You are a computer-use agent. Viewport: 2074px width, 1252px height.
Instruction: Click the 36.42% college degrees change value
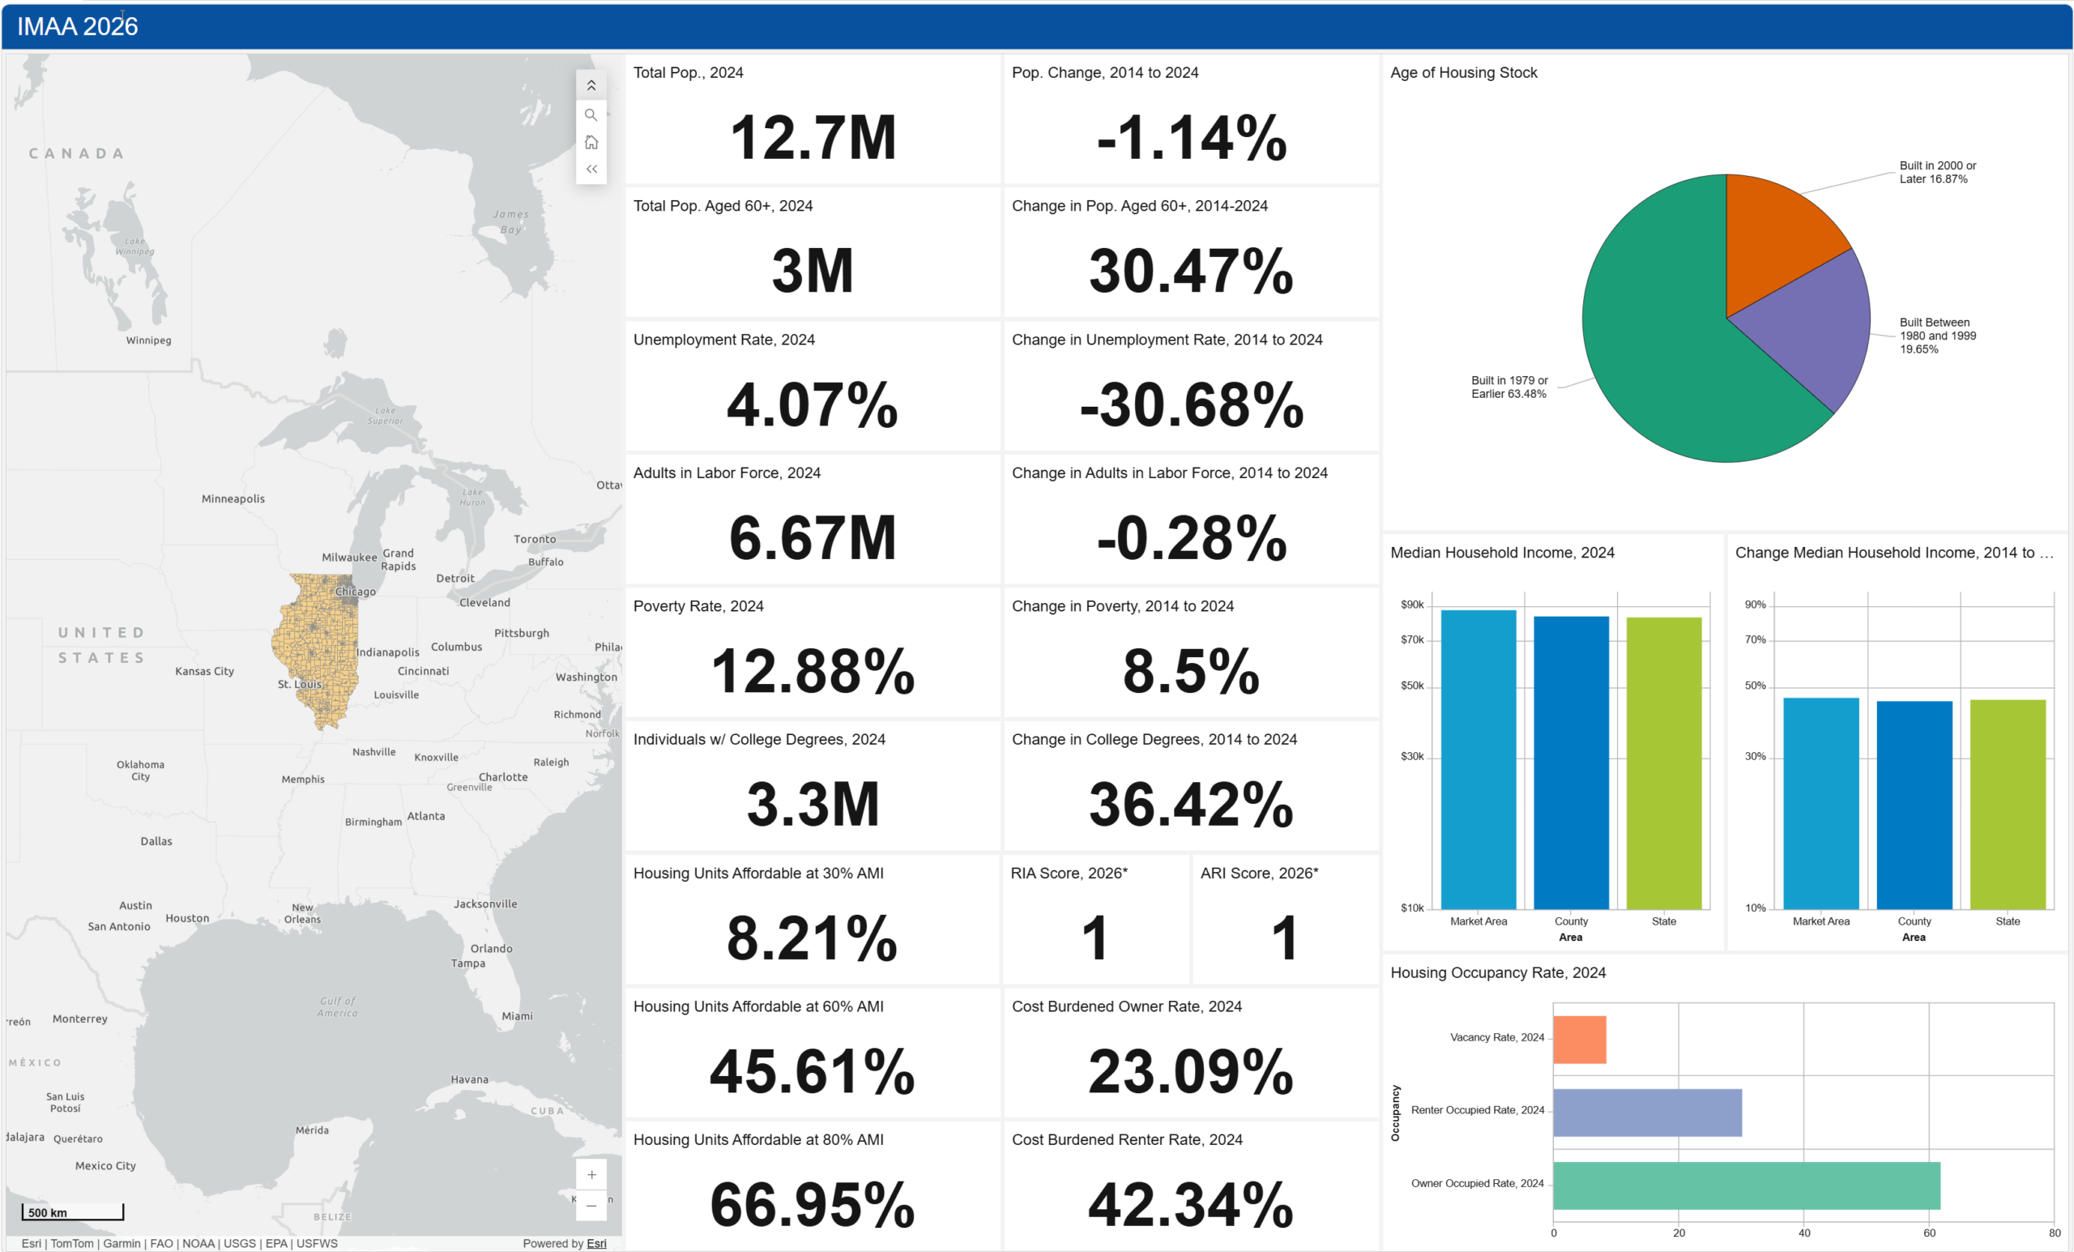[x=1191, y=804]
